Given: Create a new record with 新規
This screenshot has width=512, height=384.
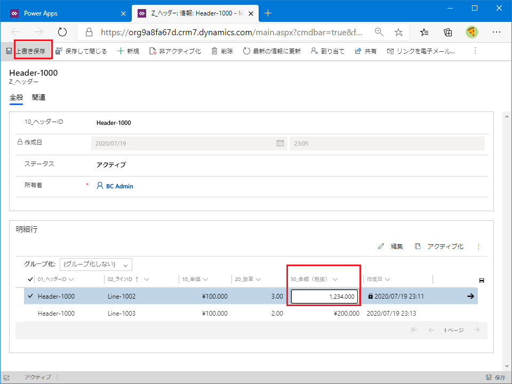Looking at the screenshot, I should (x=129, y=51).
